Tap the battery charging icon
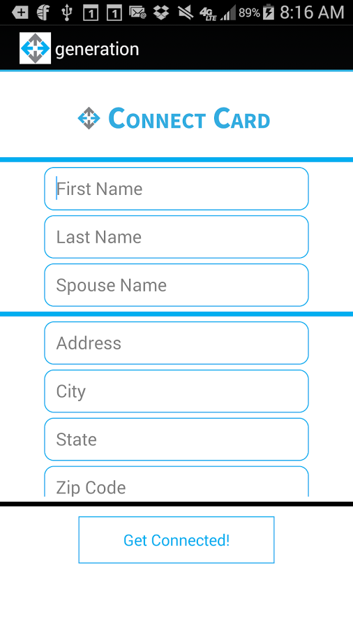Image resolution: width=353 pixels, height=629 pixels. (269, 13)
